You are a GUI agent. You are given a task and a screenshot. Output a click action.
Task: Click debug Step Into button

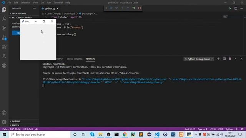click(122, 8)
